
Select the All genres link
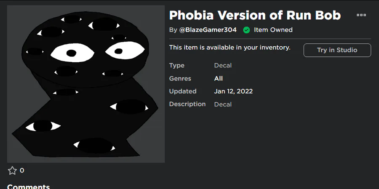[218, 78]
